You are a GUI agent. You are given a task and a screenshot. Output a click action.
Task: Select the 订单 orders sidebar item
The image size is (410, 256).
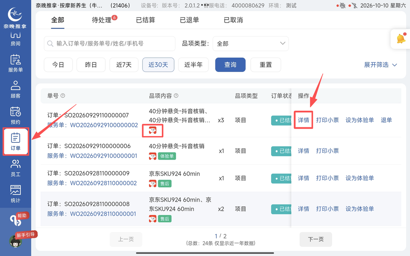[x=16, y=142]
